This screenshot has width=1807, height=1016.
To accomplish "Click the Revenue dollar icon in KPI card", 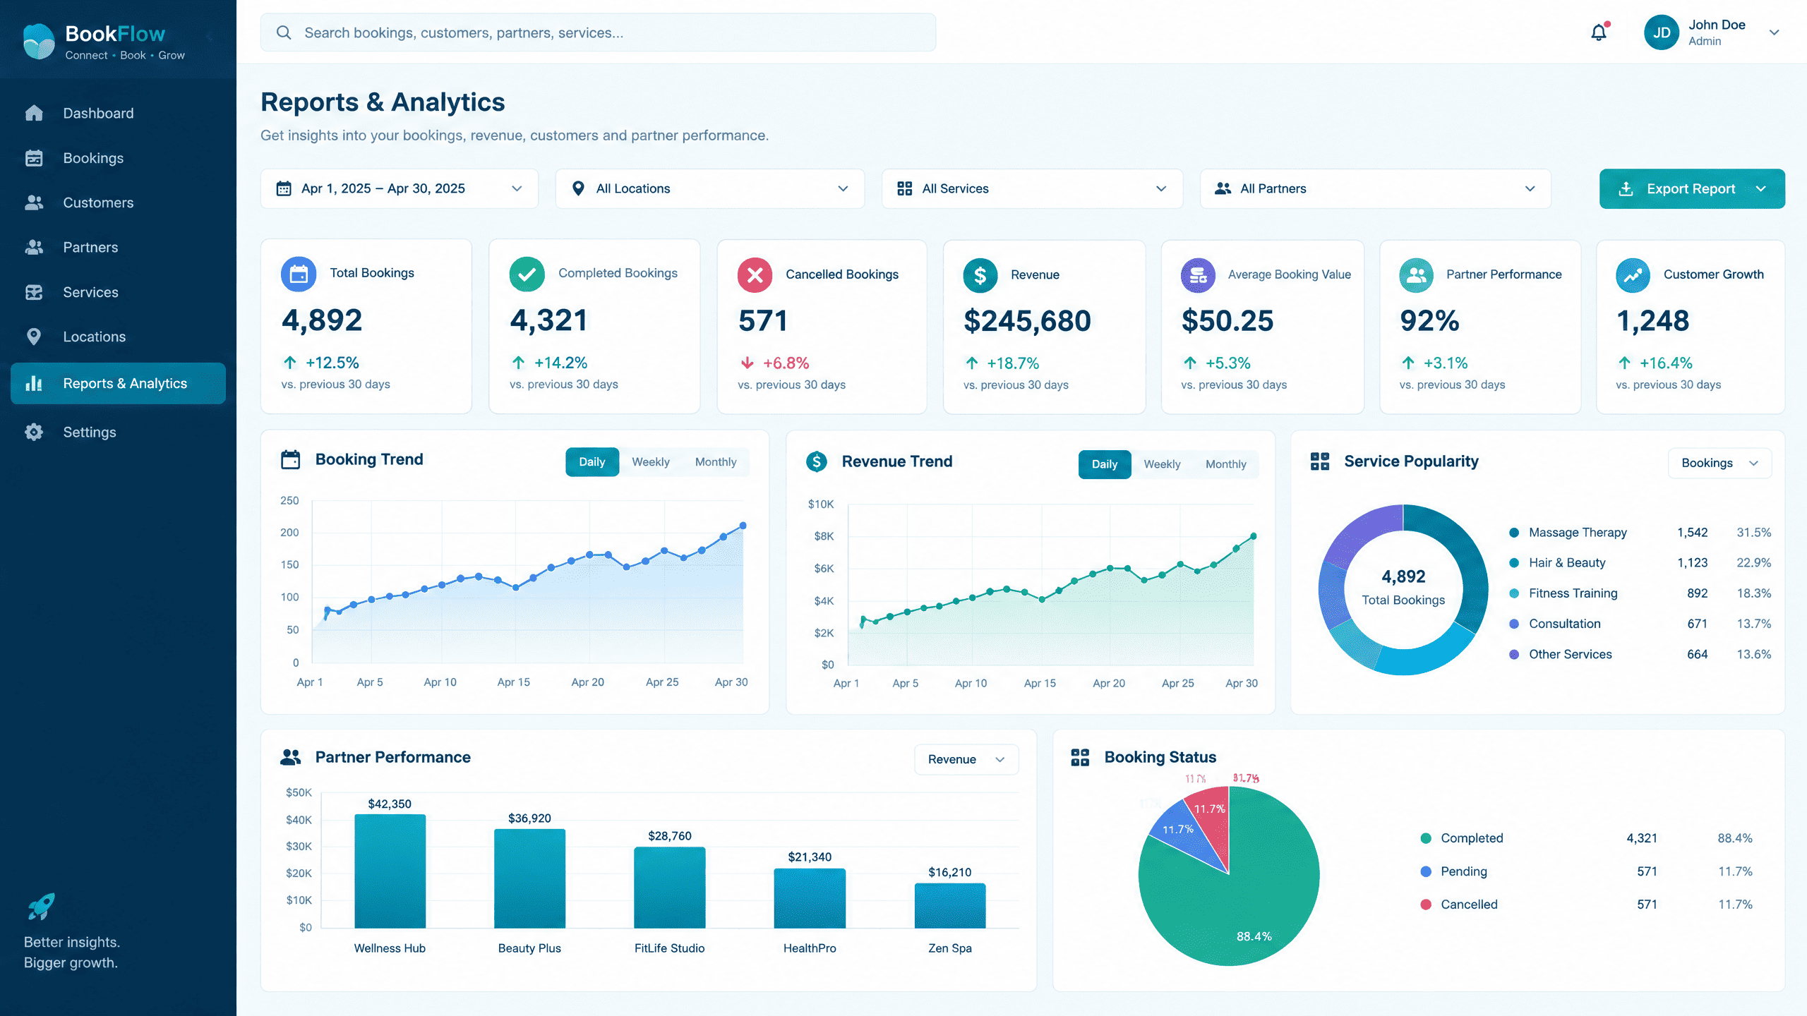I will tap(980, 275).
